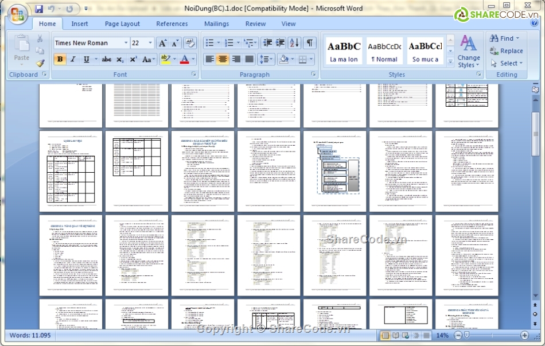Switch to Web Layout view
This screenshot has height=346, width=545.
point(406,336)
